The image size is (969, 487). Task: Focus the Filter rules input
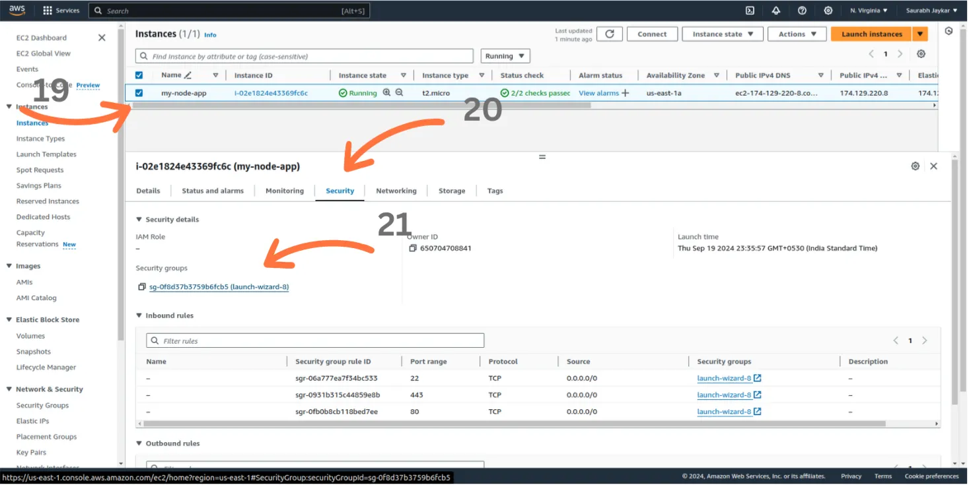coord(315,341)
